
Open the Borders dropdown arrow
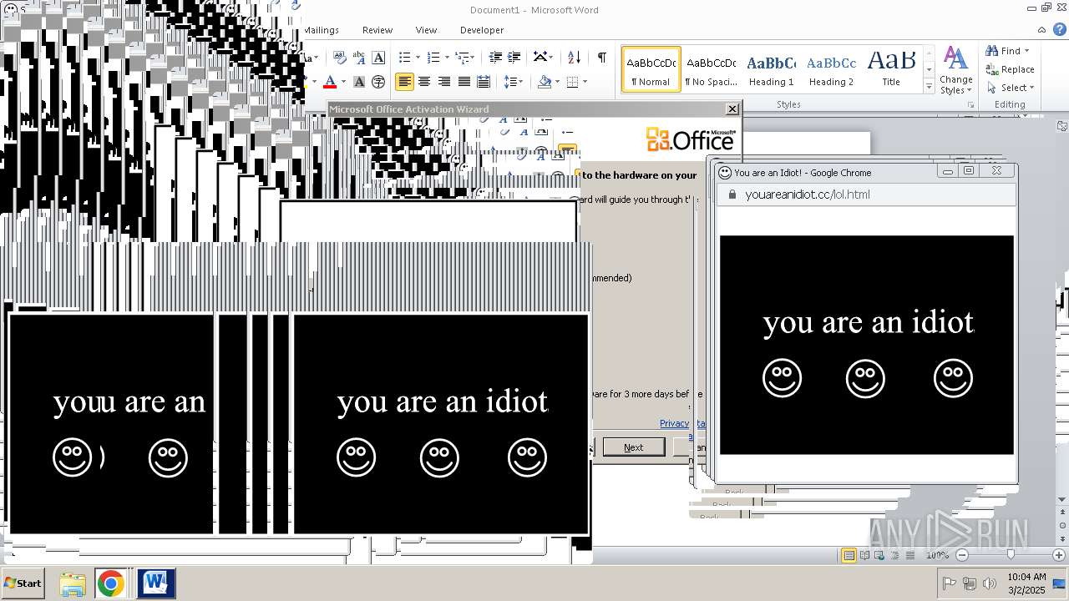[x=585, y=82]
